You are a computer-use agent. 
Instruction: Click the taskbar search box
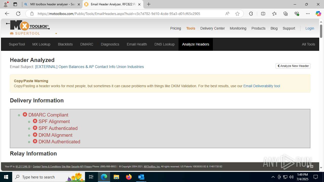point(49,177)
